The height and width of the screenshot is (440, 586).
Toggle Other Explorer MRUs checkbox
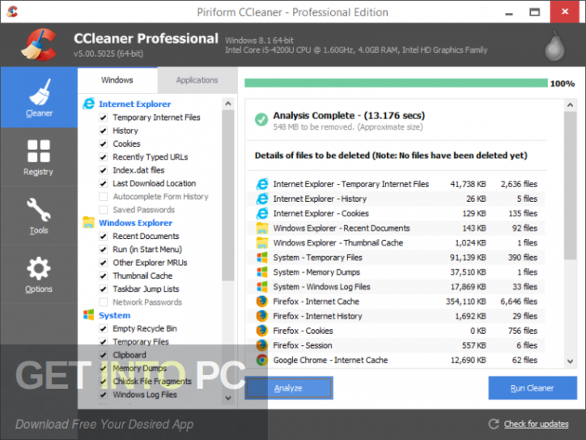103,263
